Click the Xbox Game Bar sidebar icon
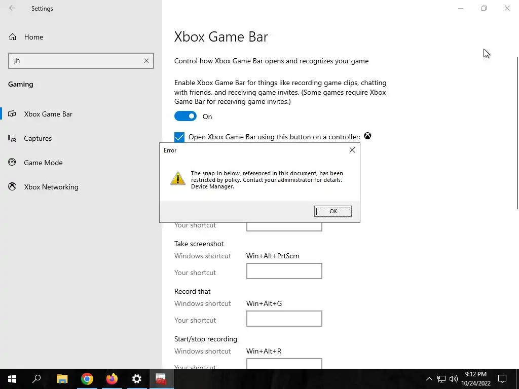The width and height of the screenshot is (519, 389). (x=12, y=114)
